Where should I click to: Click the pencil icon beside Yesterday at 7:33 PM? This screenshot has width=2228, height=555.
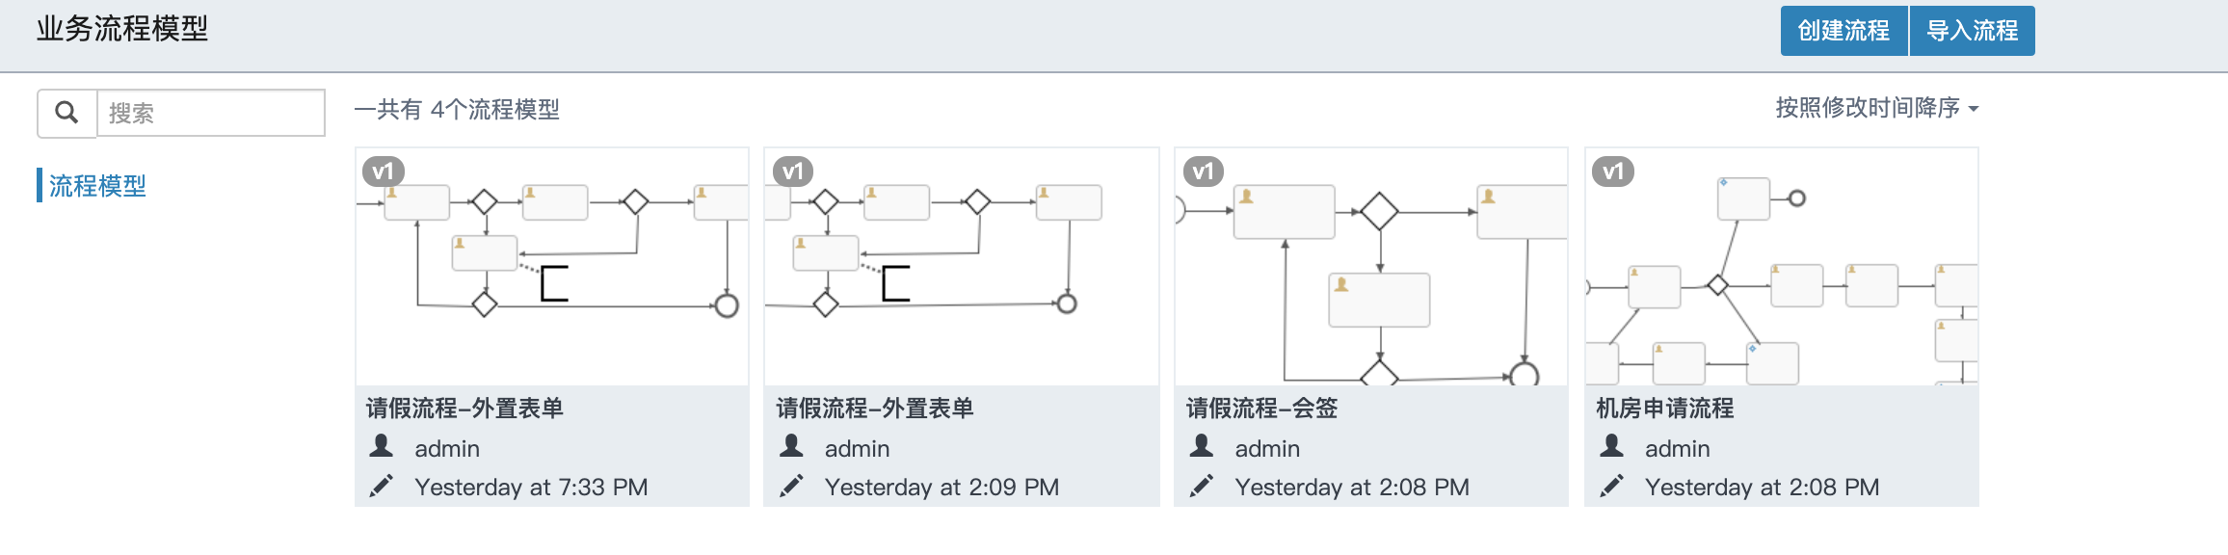(x=383, y=487)
